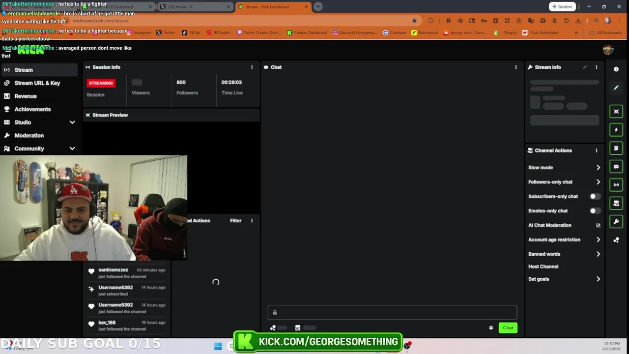Bookmark page with the star icon
The height and width of the screenshot is (354, 629).
(x=414, y=21)
